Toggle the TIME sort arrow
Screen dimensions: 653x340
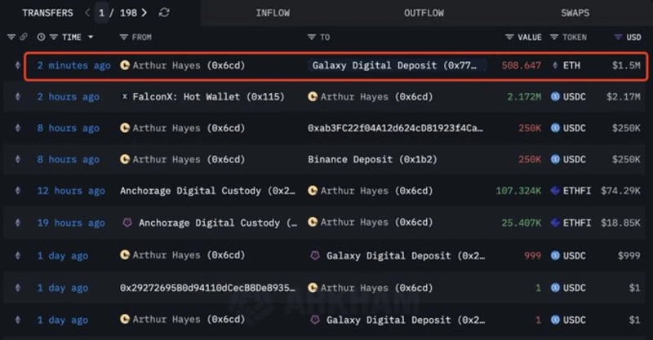[90, 38]
